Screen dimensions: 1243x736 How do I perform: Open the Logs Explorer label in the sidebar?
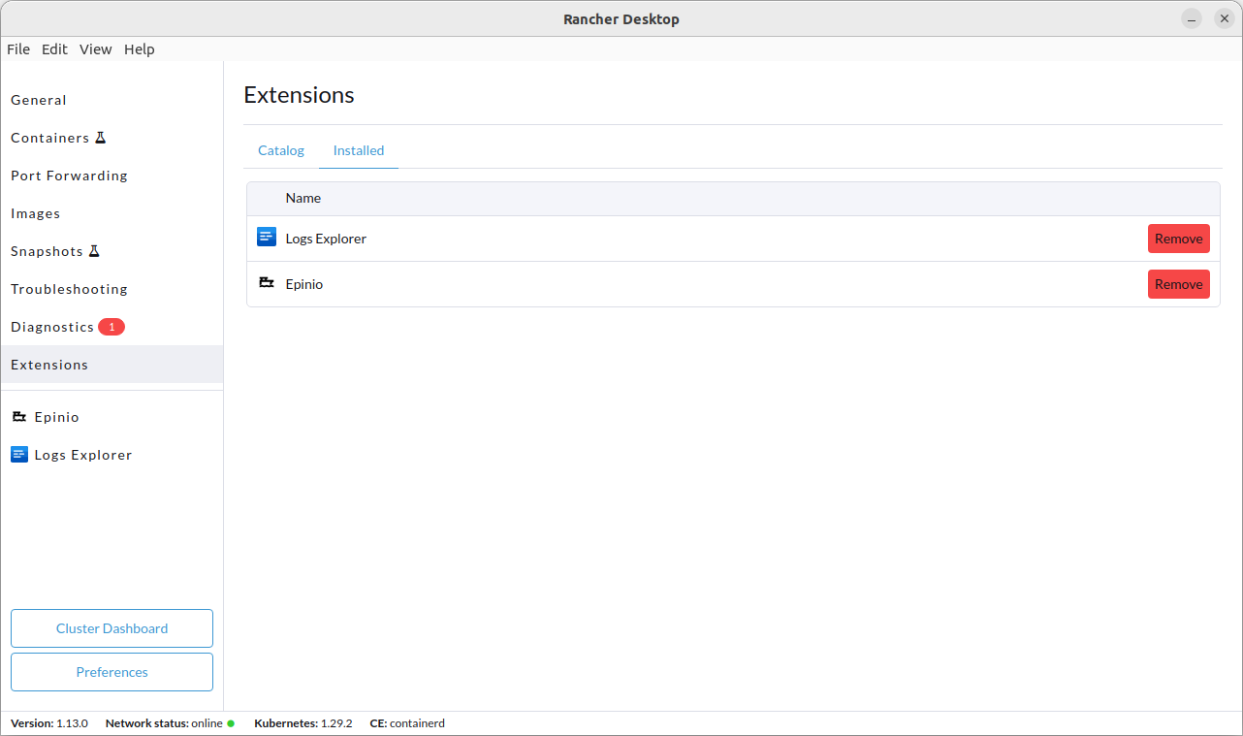(83, 455)
